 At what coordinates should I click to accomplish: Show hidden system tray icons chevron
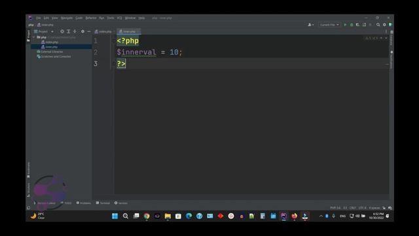tap(321, 216)
